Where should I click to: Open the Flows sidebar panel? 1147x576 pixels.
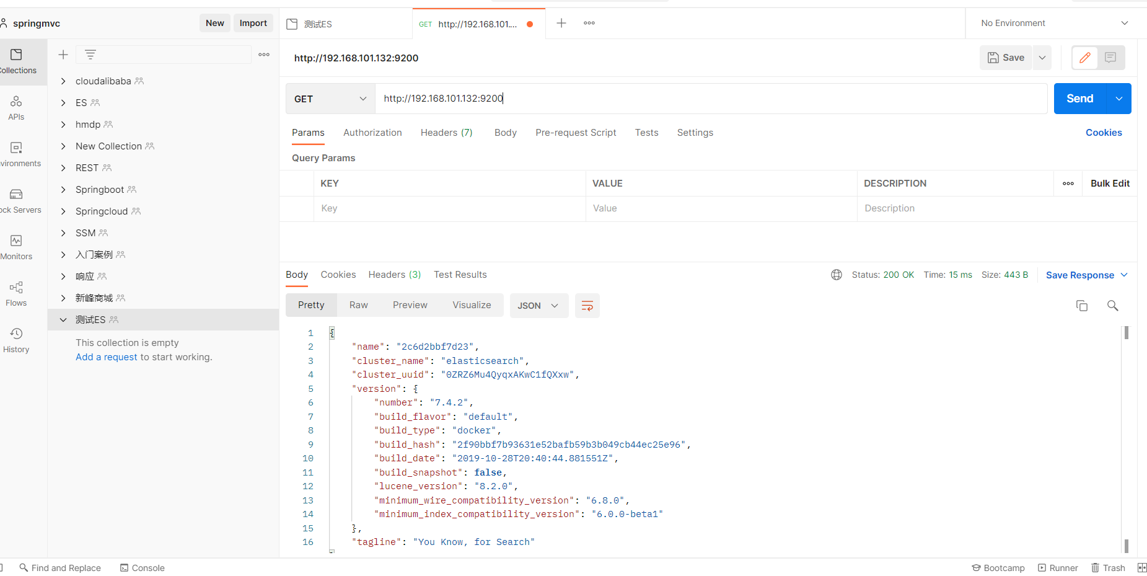(x=17, y=294)
